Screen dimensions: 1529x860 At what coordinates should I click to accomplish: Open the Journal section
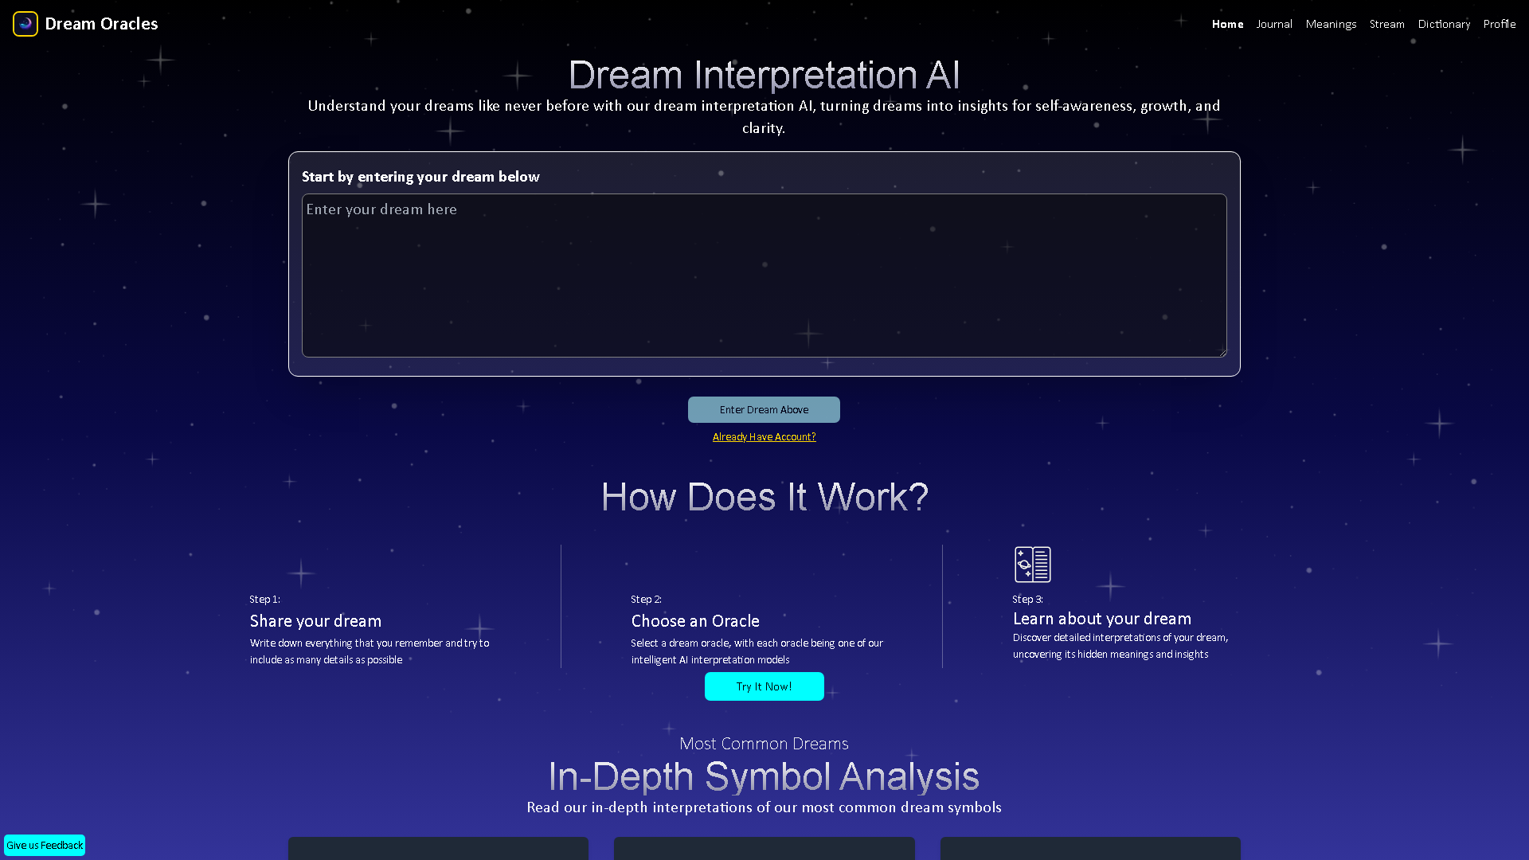[x=1273, y=24]
